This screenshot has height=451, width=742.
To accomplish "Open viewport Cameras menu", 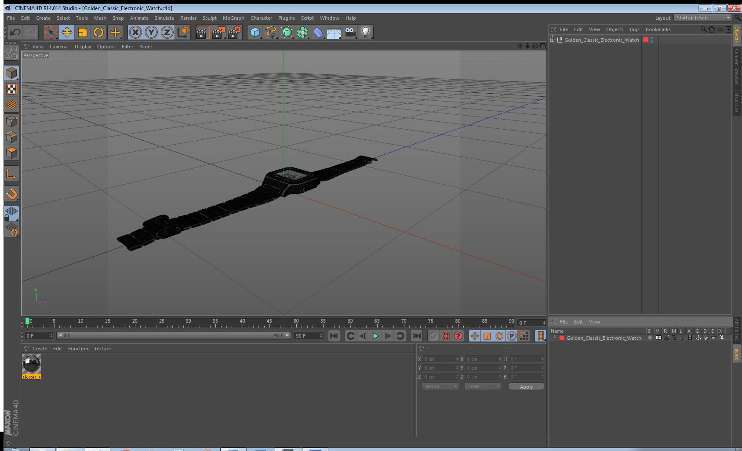I will point(59,47).
